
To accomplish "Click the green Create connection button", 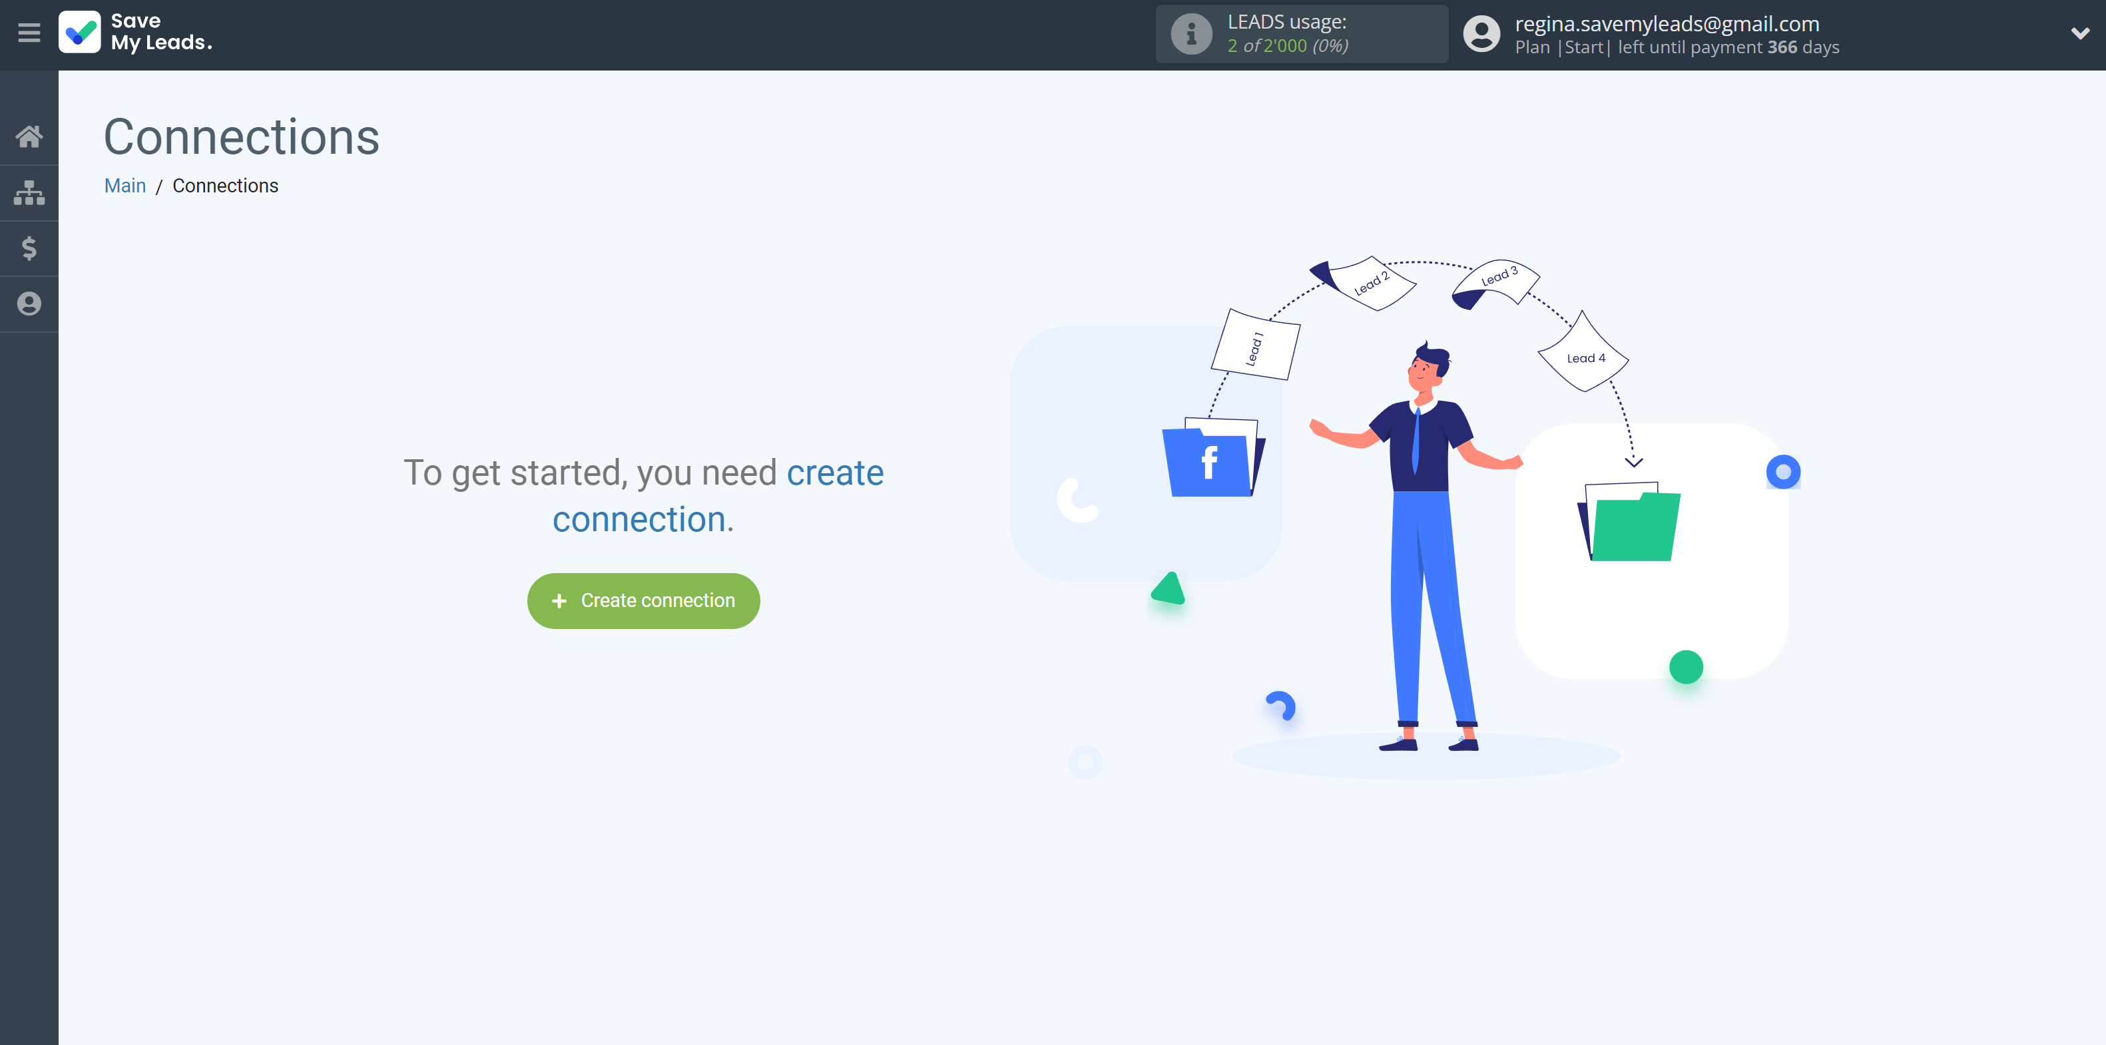I will tap(643, 600).
